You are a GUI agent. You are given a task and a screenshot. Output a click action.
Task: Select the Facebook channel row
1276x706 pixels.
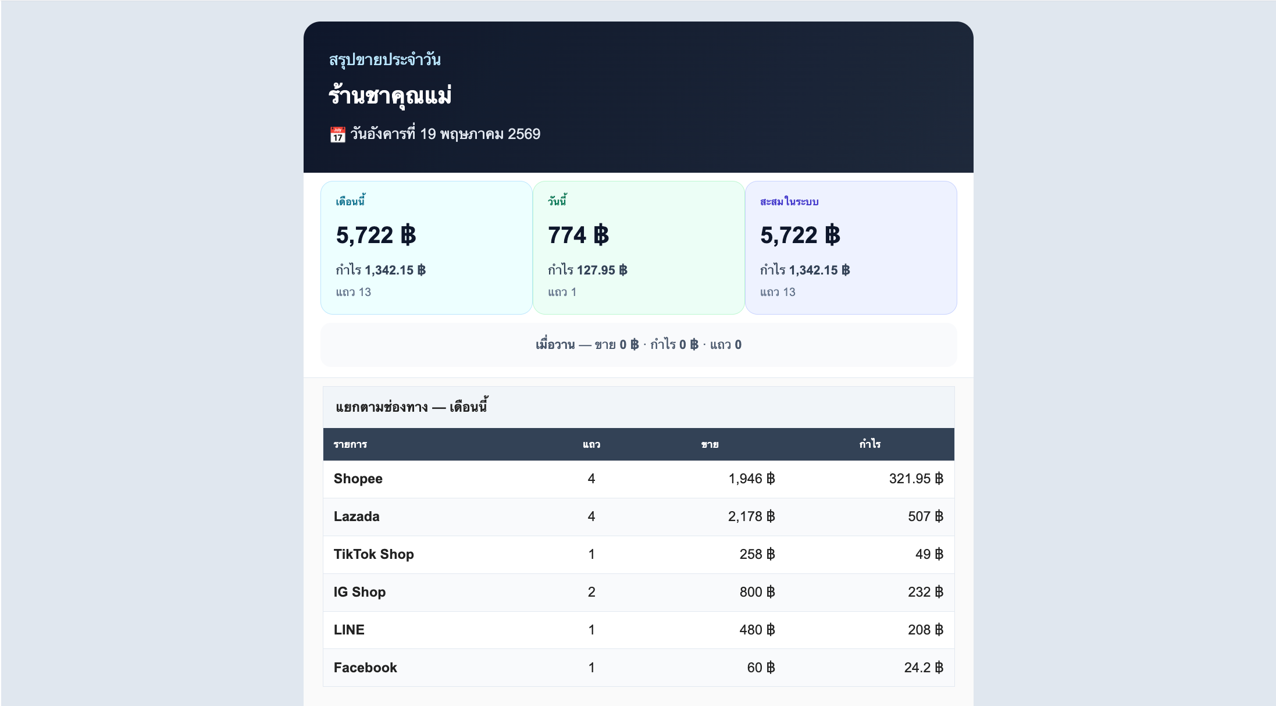coord(639,668)
